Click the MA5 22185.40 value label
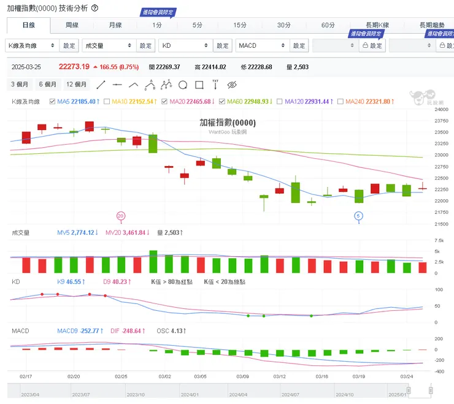This screenshot has width=454, height=404. tap(78, 102)
